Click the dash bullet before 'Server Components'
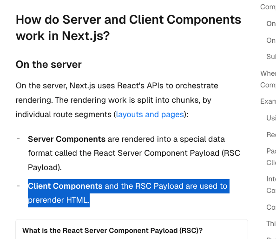The height and width of the screenshot is (239, 276). (x=18, y=139)
